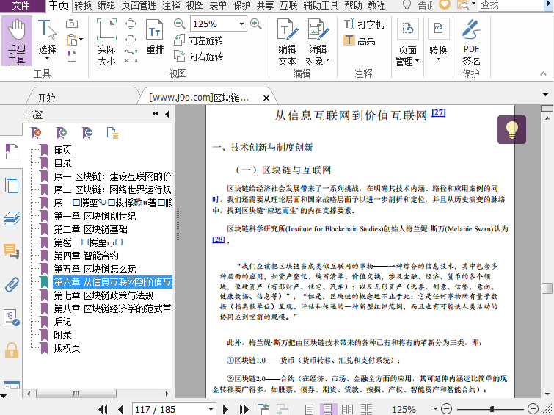Open the digital signatures sidebar icon

(x=12, y=317)
